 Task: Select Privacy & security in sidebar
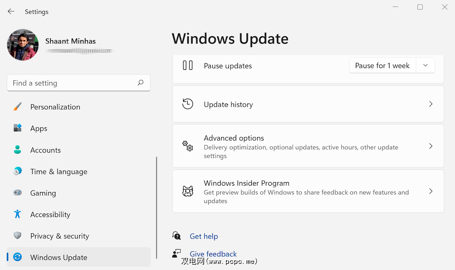[x=60, y=236]
